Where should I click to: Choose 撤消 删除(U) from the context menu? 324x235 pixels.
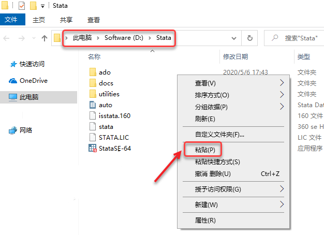point(233,174)
